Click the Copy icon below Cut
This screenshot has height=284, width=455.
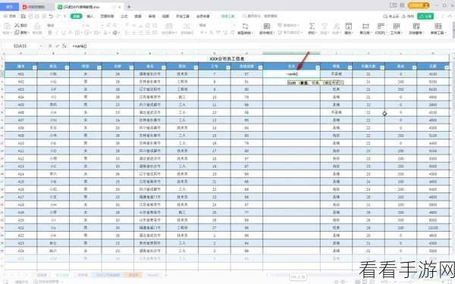click(x=17, y=33)
